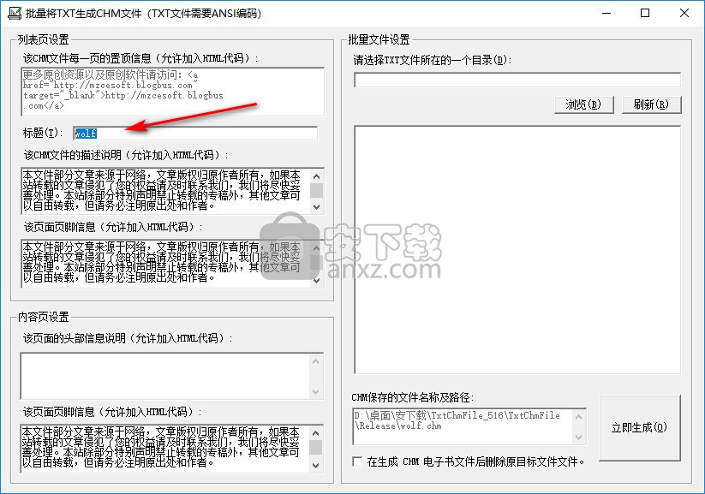
Task: Click the 请选择TXT文件所在的一个目录(D) label
Action: point(433,60)
